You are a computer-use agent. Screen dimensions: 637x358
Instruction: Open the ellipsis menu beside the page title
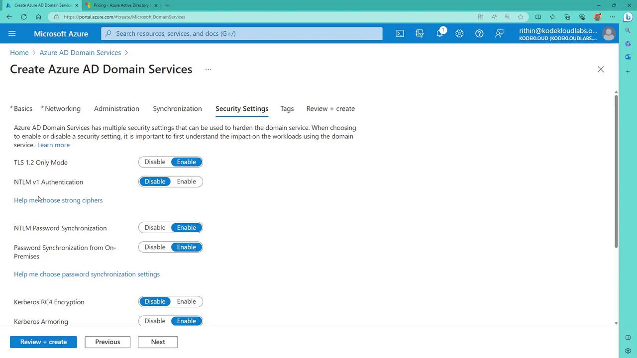208,69
